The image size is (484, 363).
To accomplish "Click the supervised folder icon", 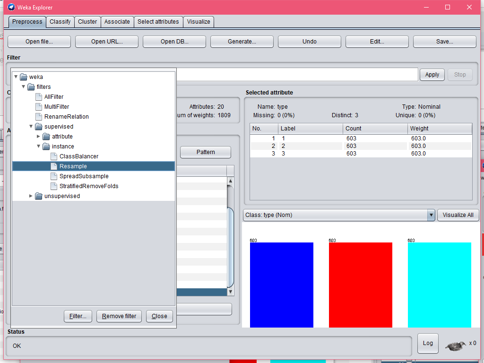I will 39,127.
